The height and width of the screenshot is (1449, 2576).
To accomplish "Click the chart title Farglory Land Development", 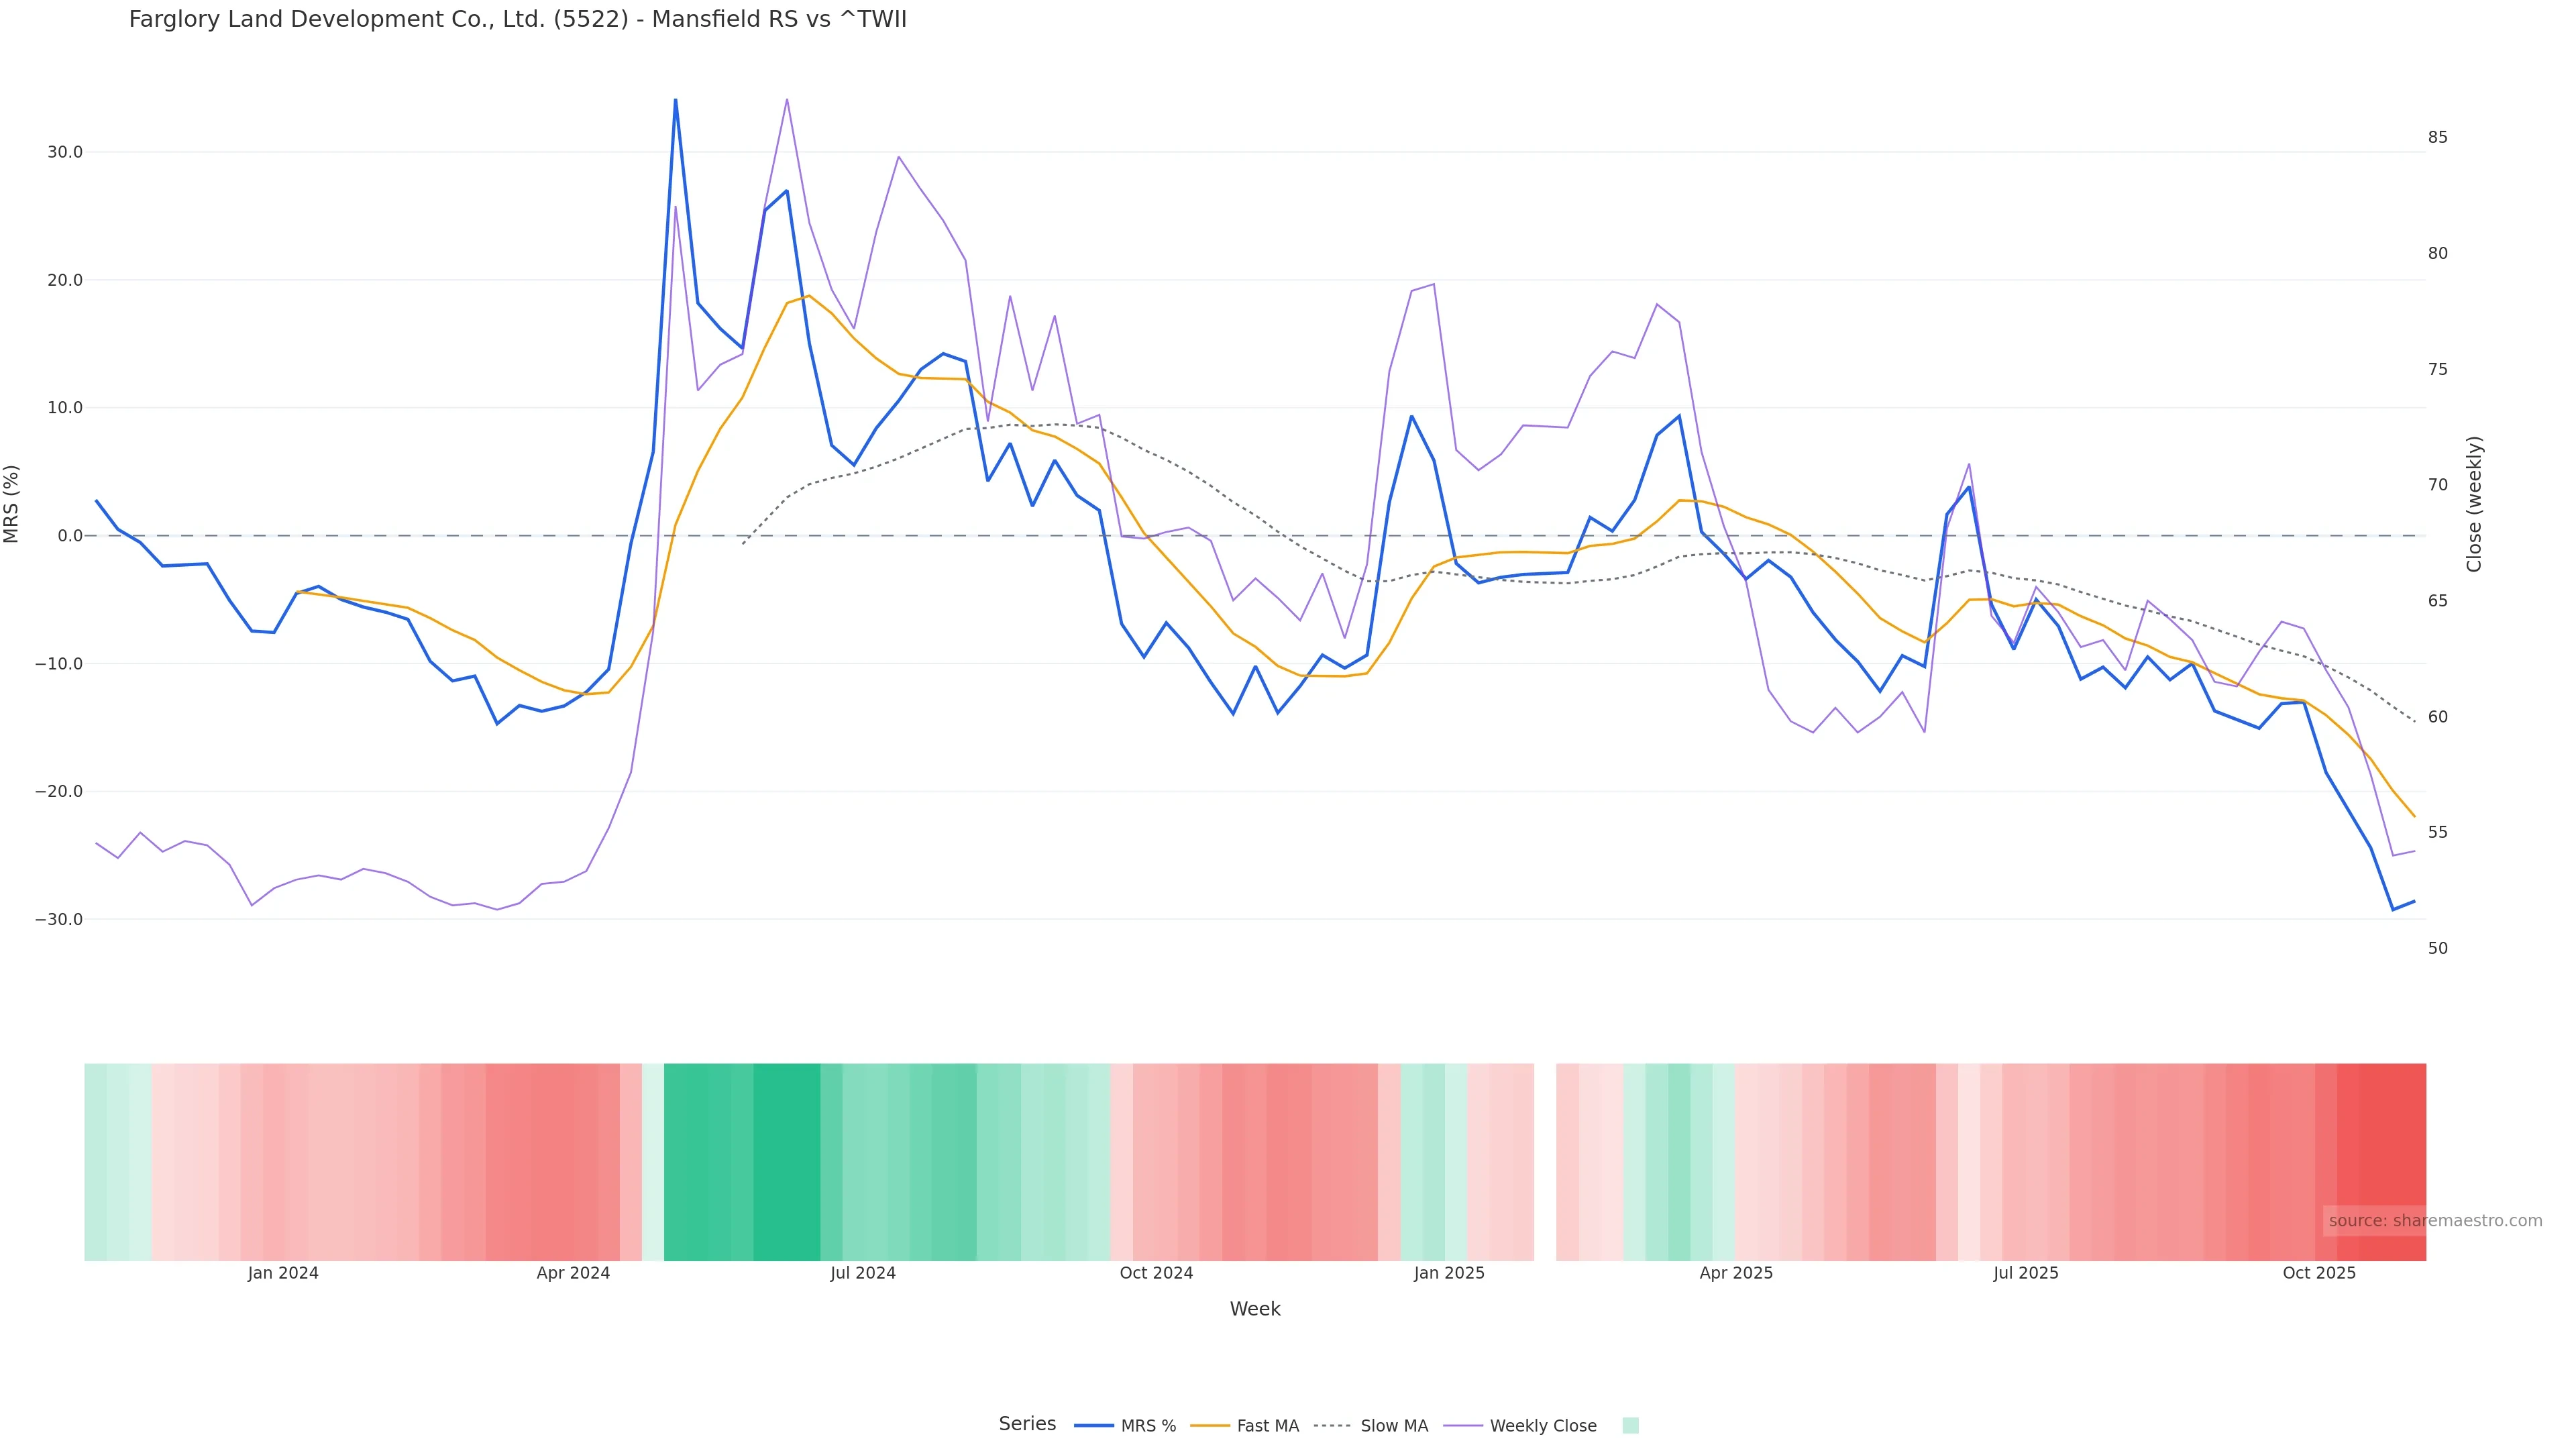I will [x=517, y=20].
